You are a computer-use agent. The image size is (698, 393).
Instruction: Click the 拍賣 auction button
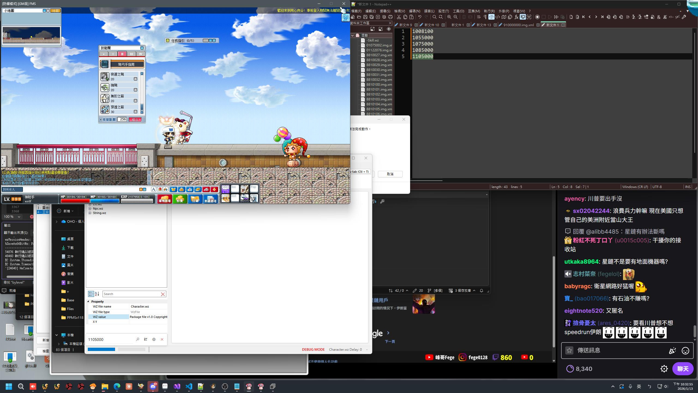click(180, 199)
